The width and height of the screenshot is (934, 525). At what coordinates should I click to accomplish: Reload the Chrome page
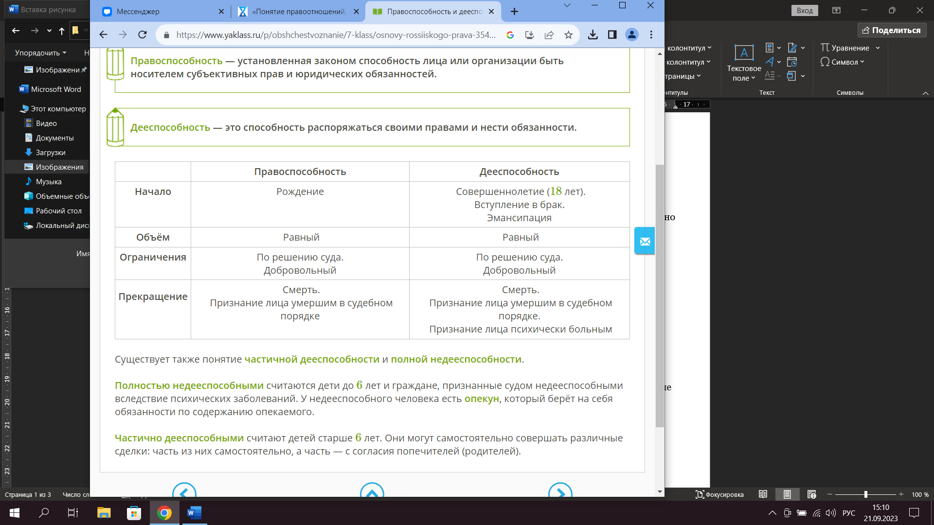[143, 35]
